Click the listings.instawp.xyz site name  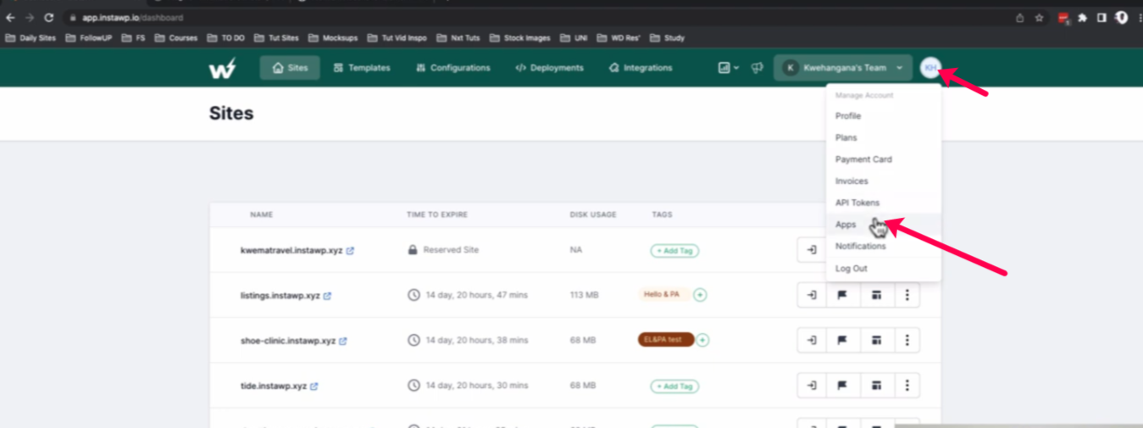pyautogui.click(x=280, y=296)
